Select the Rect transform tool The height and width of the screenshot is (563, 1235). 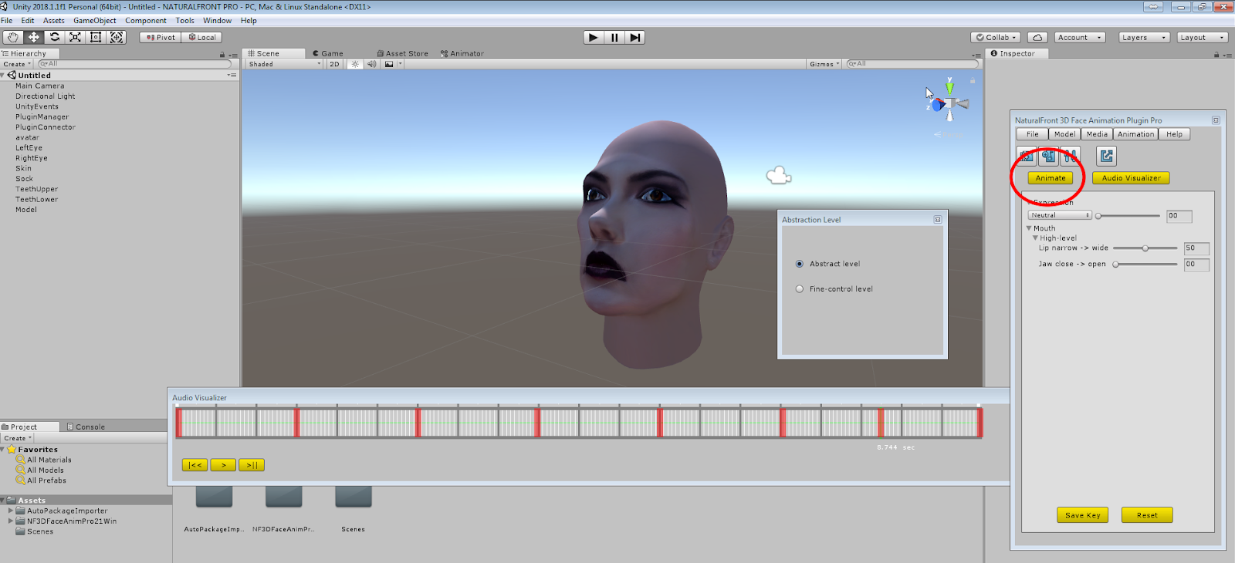tap(96, 37)
